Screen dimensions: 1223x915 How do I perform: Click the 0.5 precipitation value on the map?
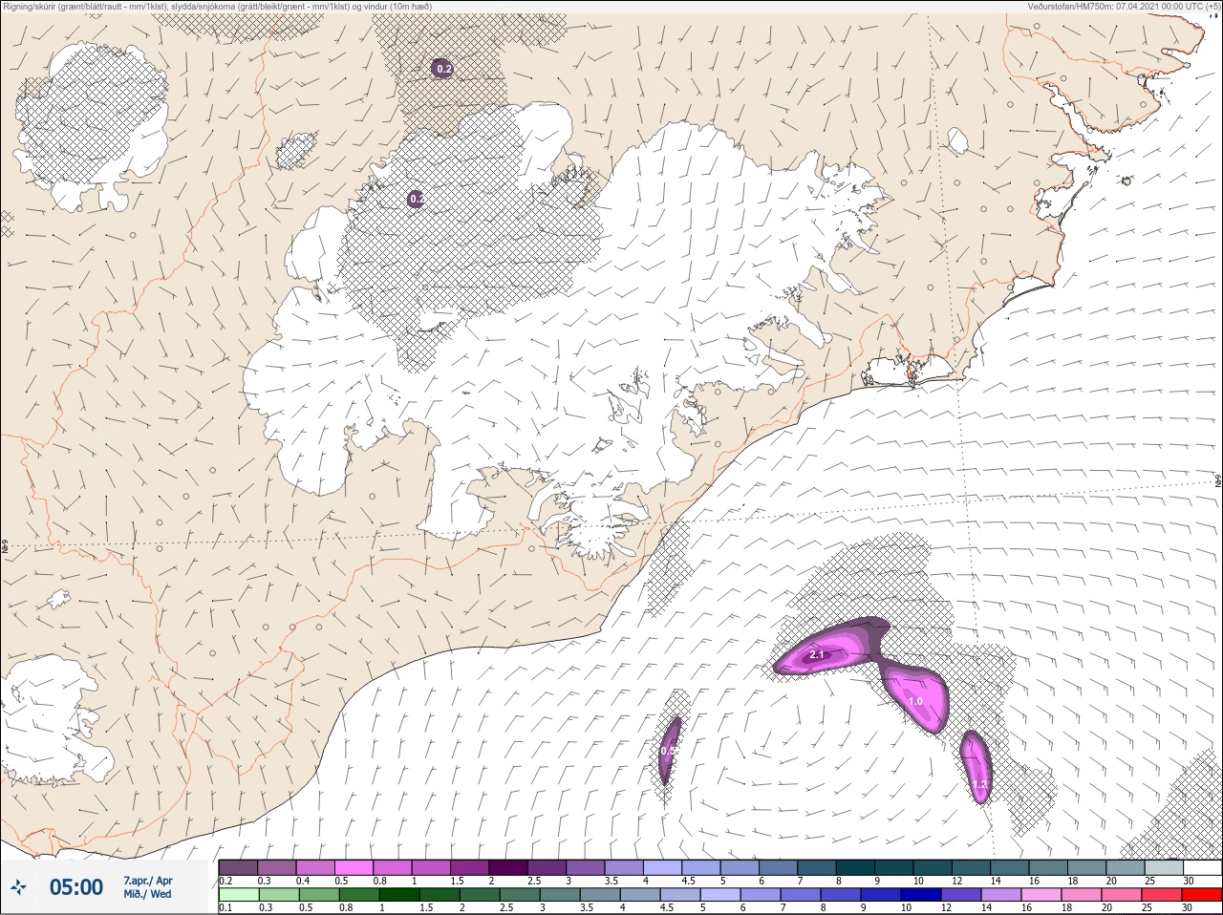coord(668,751)
